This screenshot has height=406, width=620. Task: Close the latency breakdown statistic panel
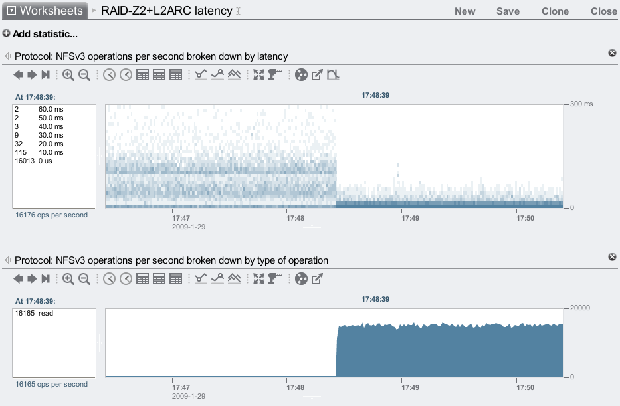[612, 53]
